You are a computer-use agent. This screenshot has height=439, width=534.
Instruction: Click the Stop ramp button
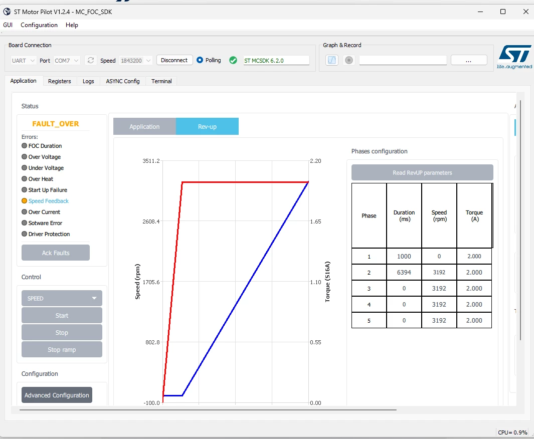[62, 349]
